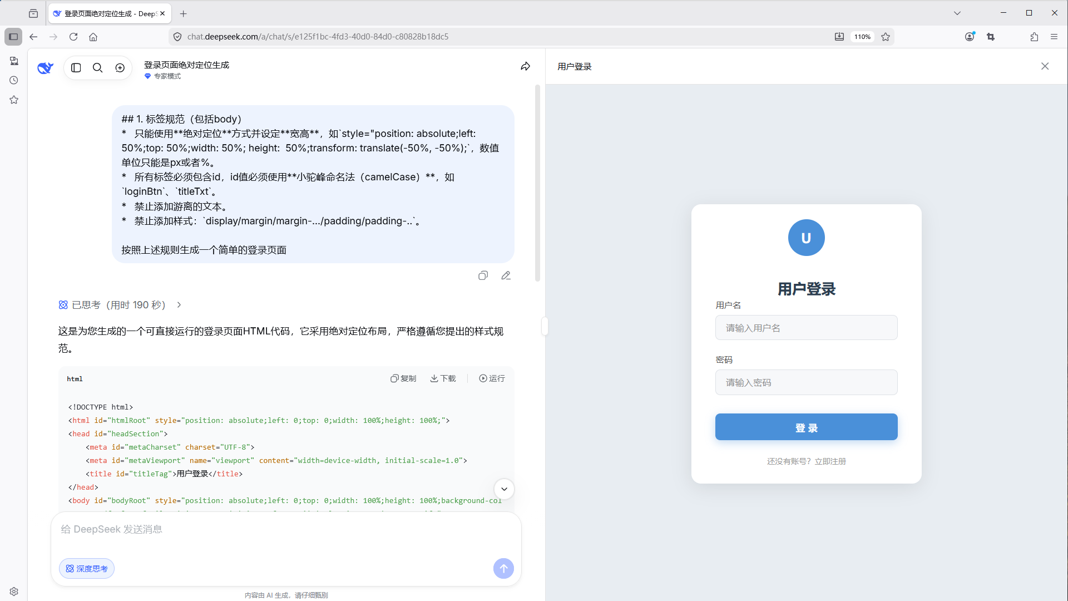This screenshot has width=1068, height=601.
Task: Open the list all tabs dropdown
Action: (x=957, y=13)
